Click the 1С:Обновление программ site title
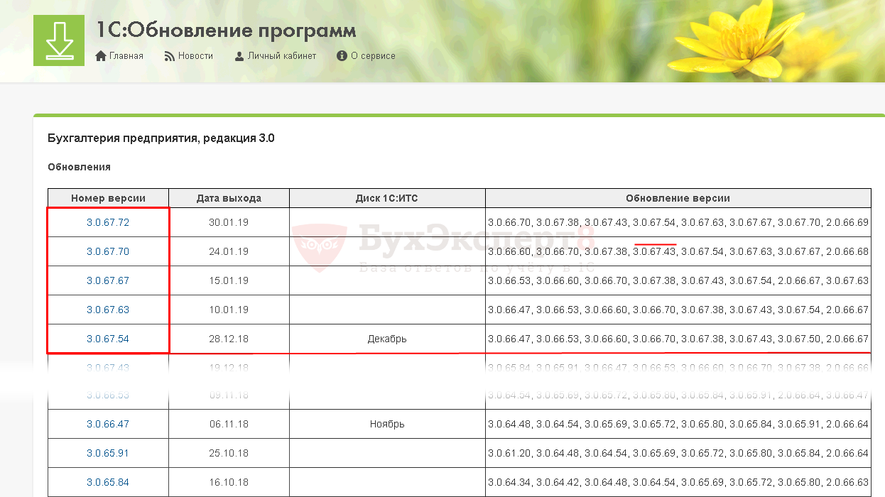The width and height of the screenshot is (885, 497). (x=226, y=31)
